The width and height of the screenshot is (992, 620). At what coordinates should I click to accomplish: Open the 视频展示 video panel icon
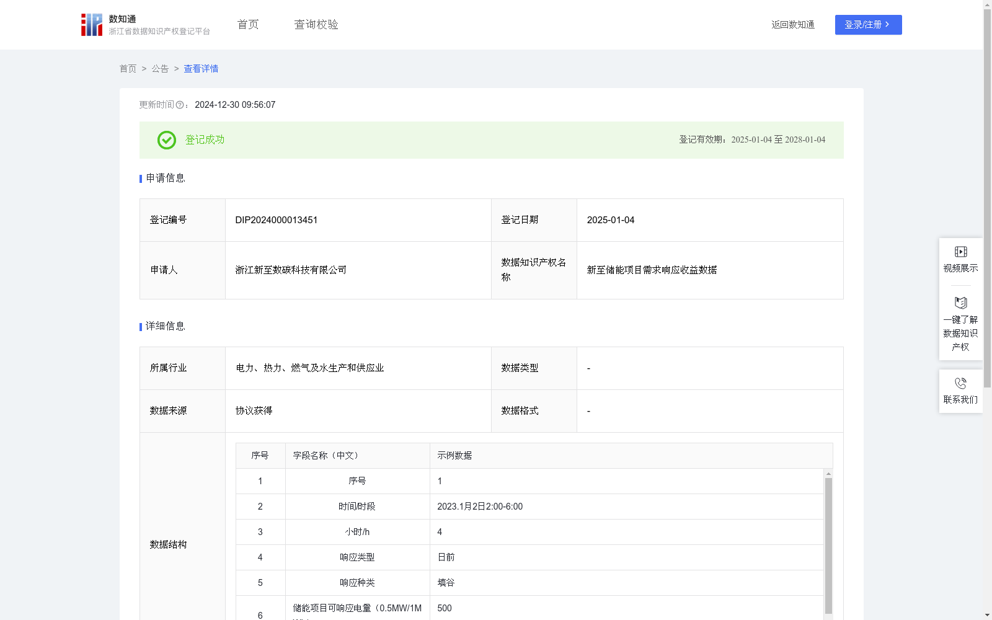click(960, 251)
